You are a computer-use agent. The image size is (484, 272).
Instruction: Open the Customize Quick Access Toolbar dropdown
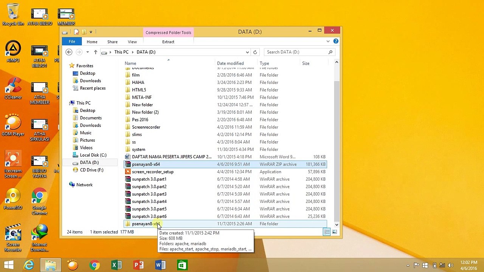coord(91,32)
